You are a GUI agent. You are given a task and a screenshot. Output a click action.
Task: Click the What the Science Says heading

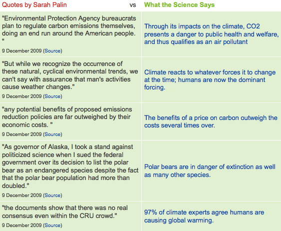click(179, 4)
